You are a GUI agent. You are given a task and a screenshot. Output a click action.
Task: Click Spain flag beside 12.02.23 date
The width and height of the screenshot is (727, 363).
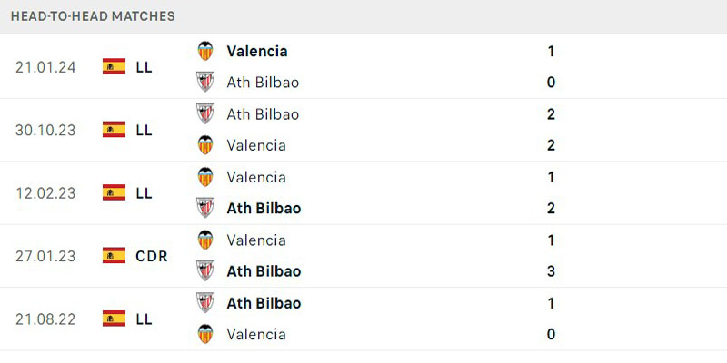pos(115,192)
